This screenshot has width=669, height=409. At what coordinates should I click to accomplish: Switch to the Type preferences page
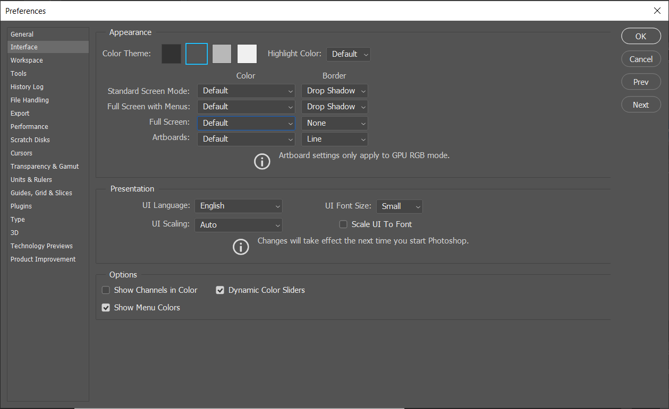18,219
